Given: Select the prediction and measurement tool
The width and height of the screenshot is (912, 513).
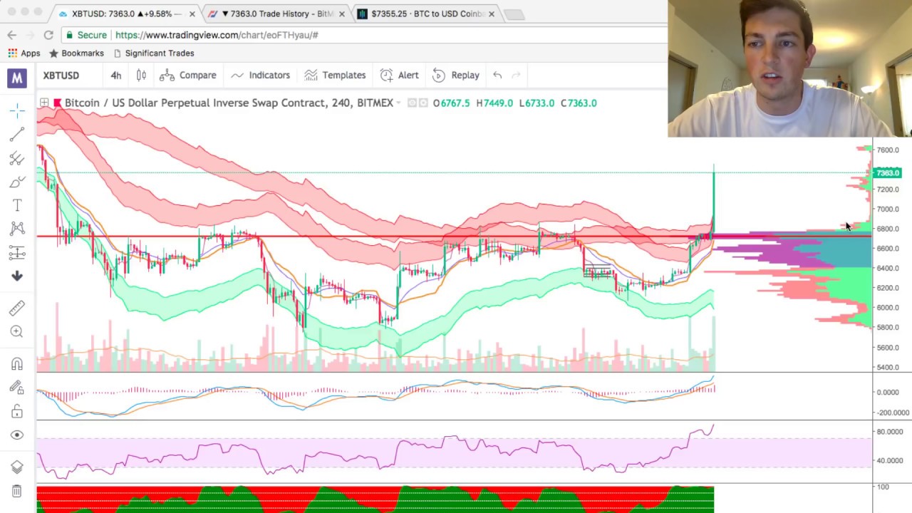Looking at the screenshot, I should point(17,252).
